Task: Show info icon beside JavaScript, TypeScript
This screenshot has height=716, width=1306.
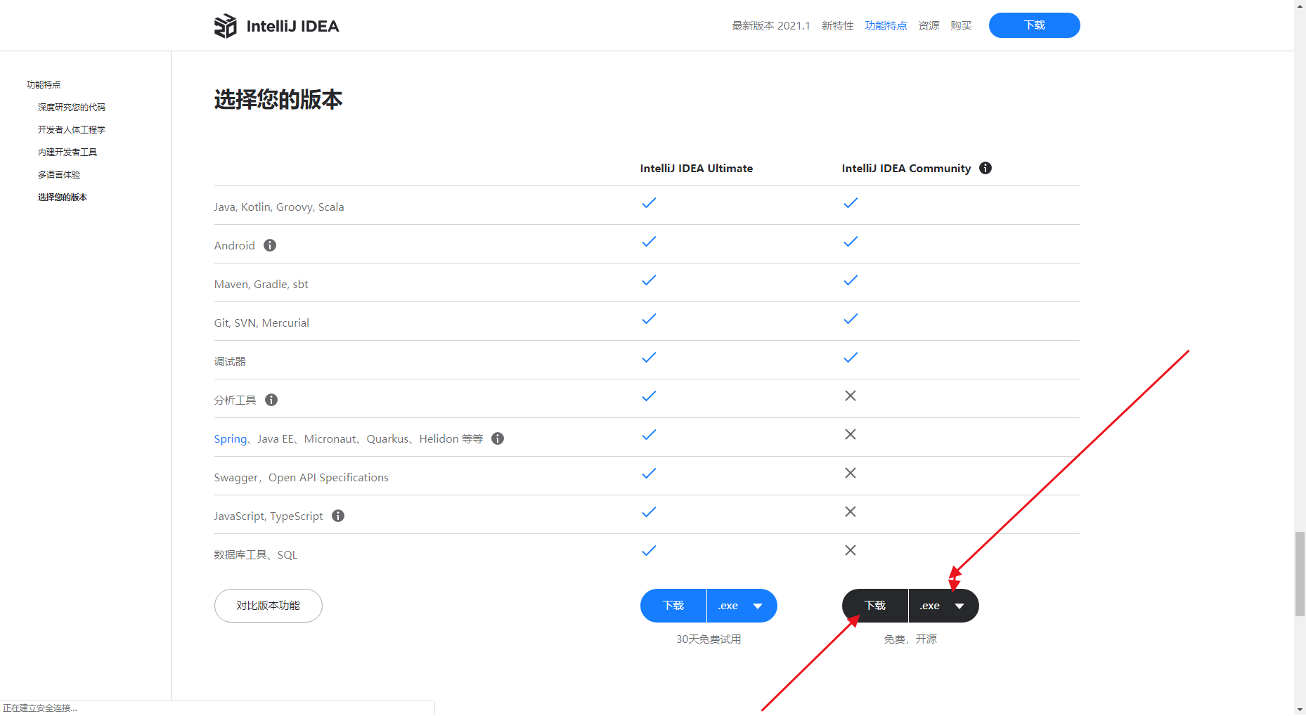Action: [x=338, y=516]
